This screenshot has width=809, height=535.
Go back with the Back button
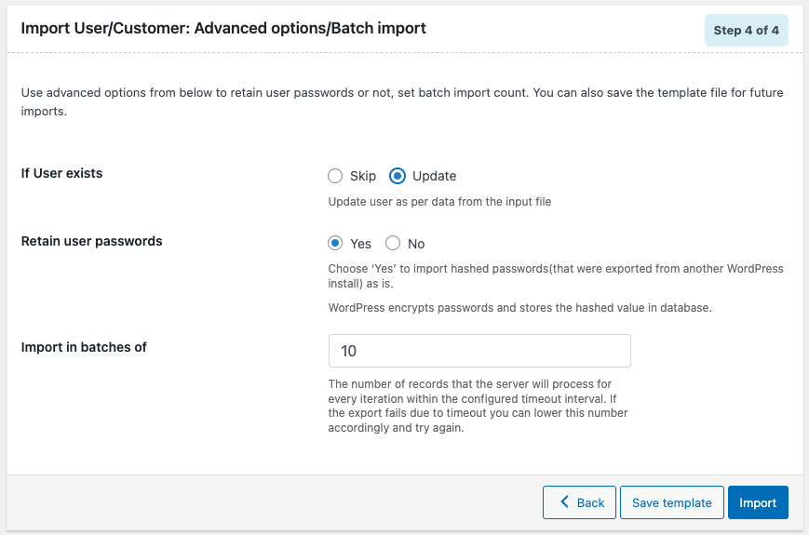(x=579, y=502)
